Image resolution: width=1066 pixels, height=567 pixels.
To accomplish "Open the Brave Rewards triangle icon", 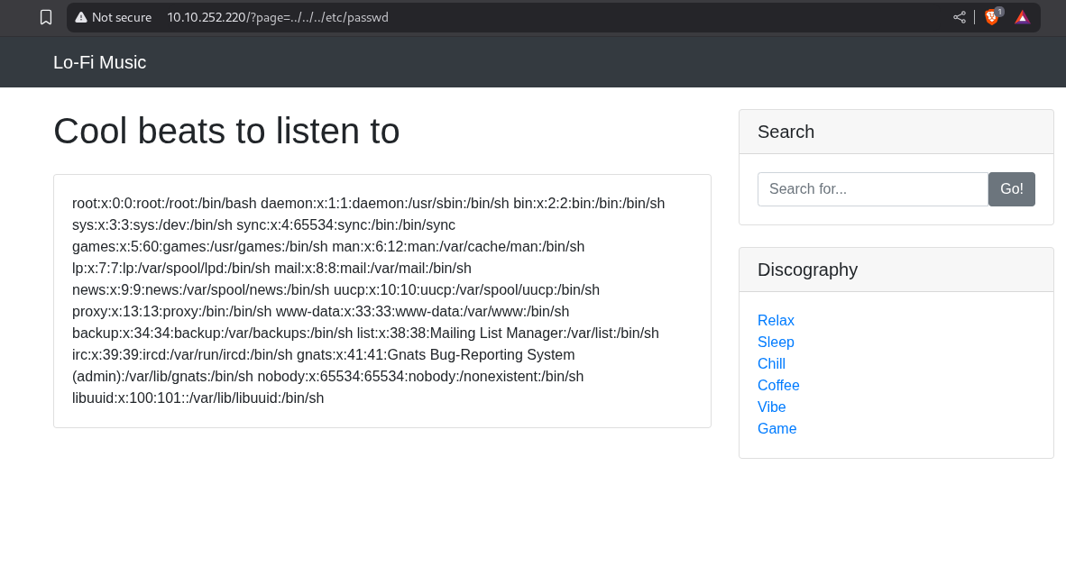I will tap(1022, 17).
